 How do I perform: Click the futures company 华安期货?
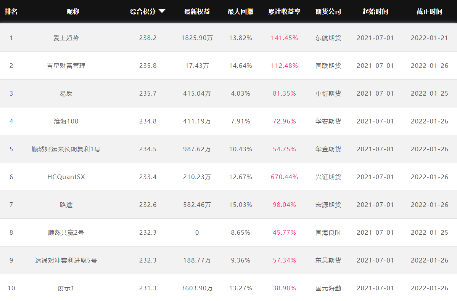328,122
